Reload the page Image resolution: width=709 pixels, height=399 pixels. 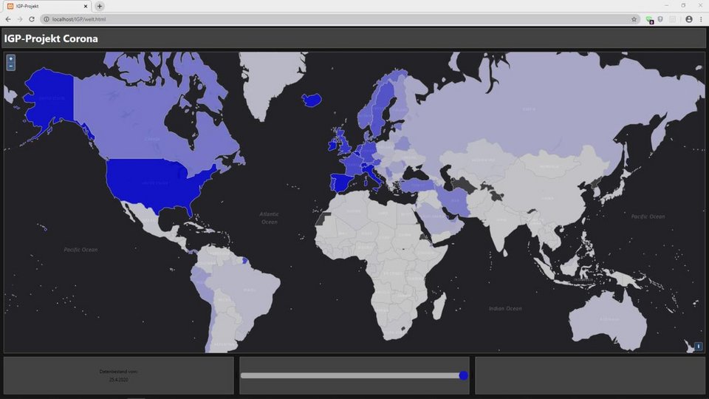[x=32, y=19]
